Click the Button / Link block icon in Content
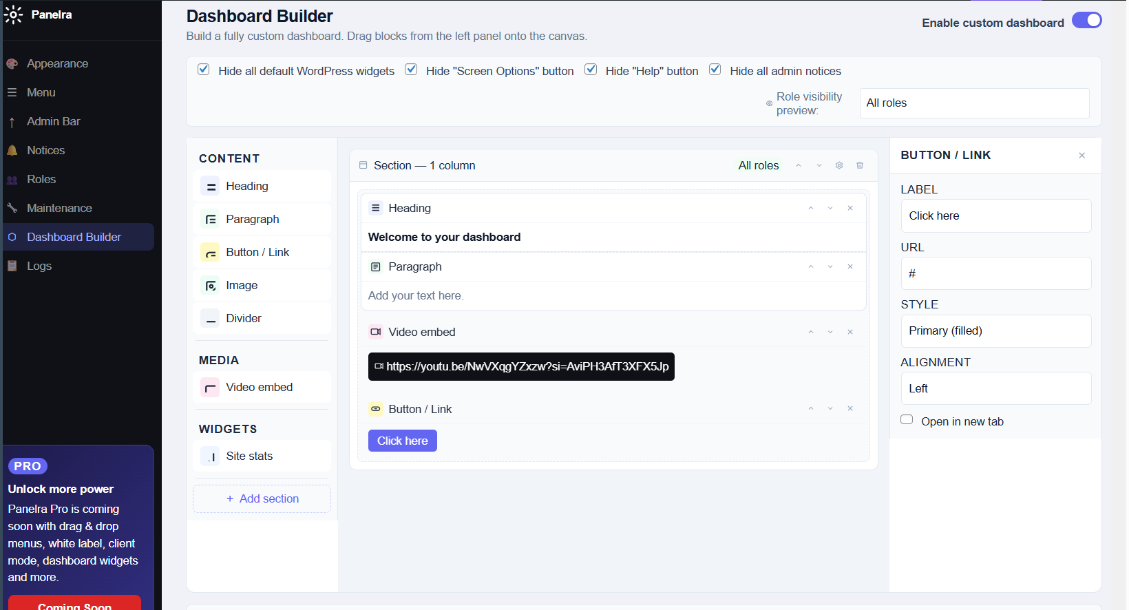This screenshot has height=610, width=1129. (210, 252)
